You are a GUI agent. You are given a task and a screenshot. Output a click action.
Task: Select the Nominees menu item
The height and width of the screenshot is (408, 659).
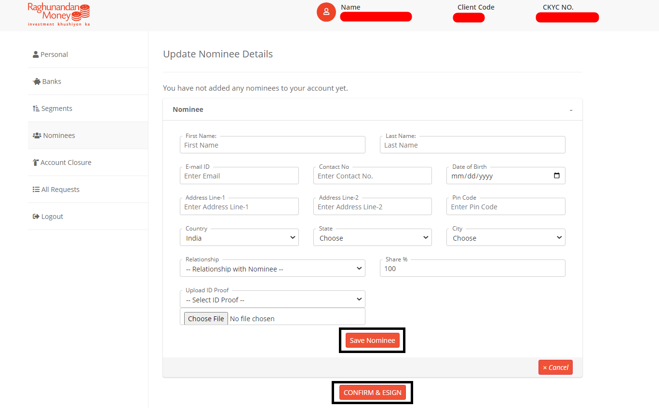(x=88, y=136)
